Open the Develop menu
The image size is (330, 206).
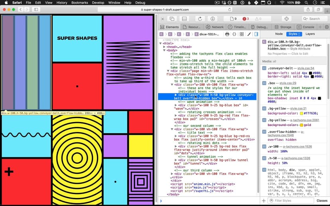tap(98, 2)
